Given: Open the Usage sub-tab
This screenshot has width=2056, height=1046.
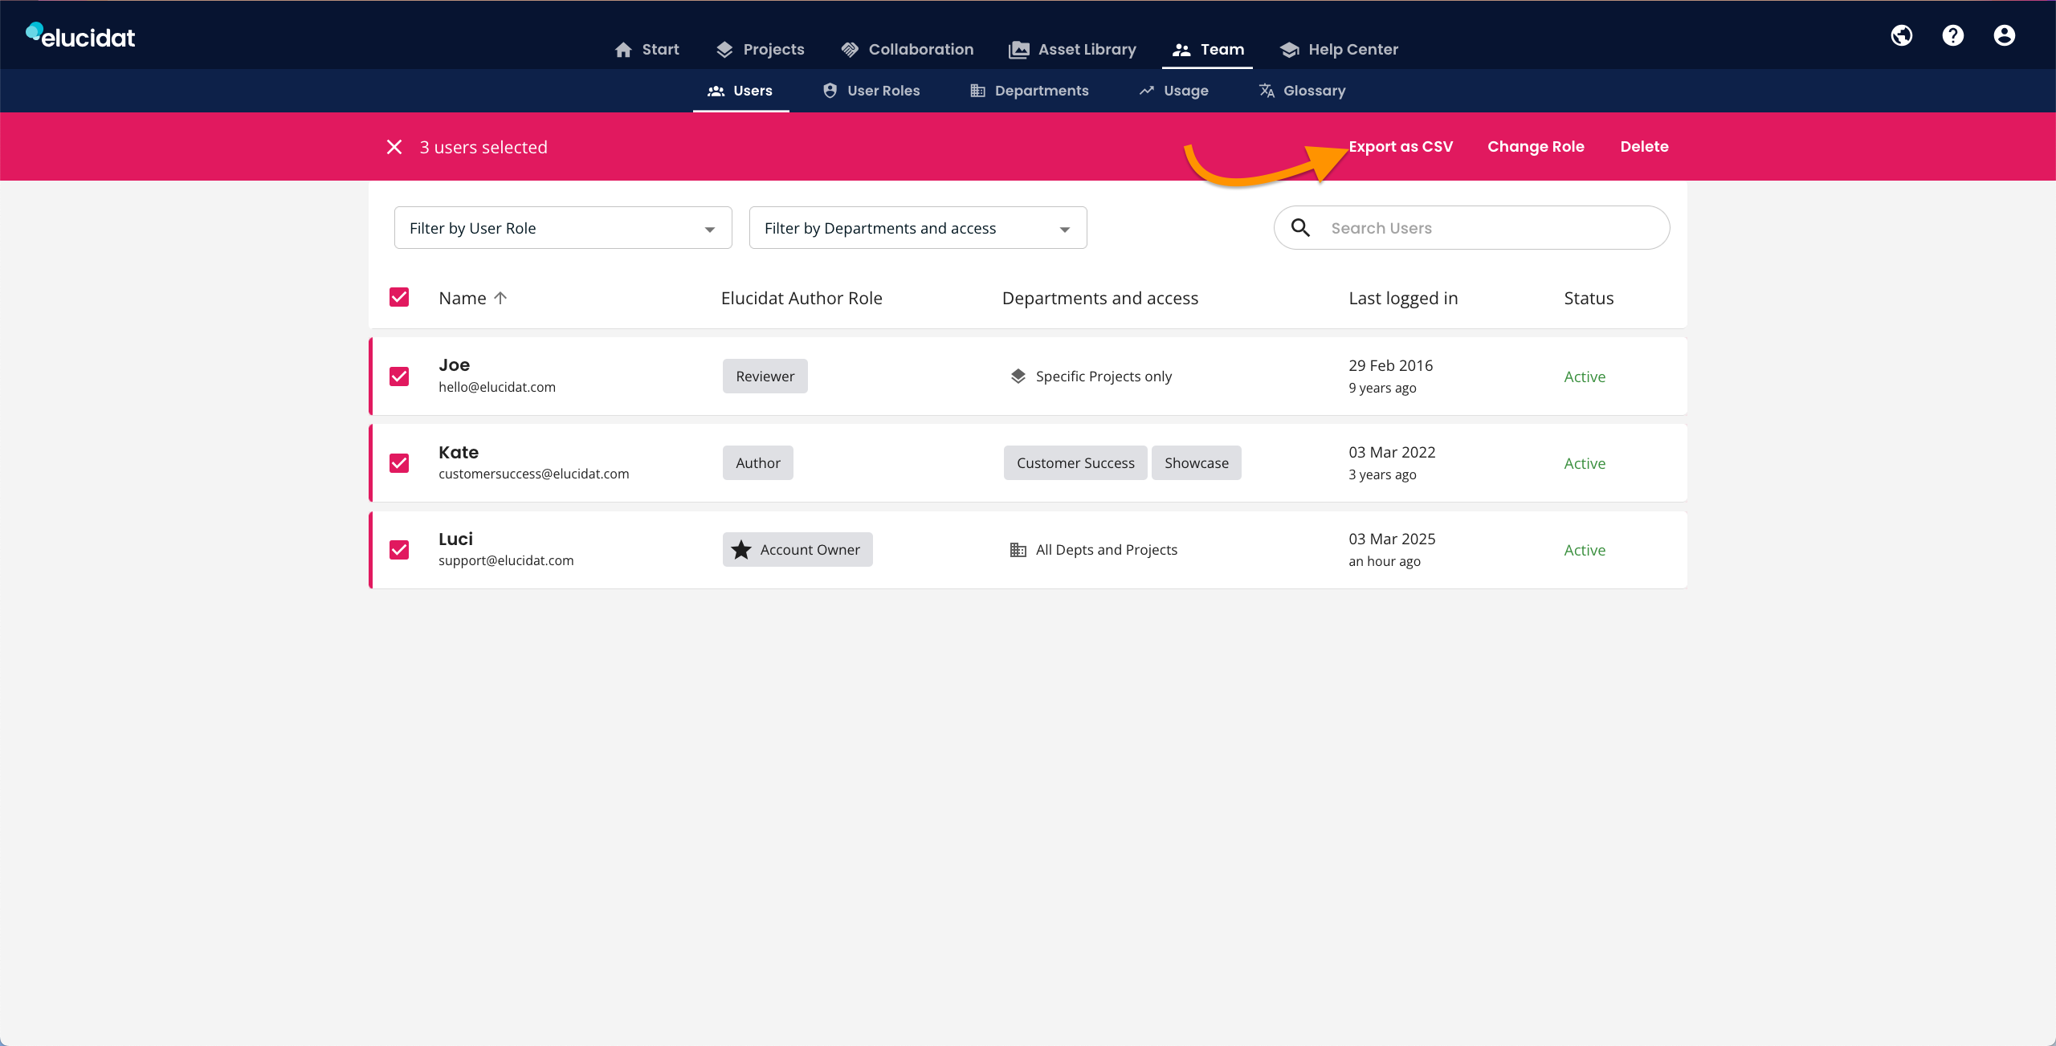Looking at the screenshot, I should coord(1174,91).
